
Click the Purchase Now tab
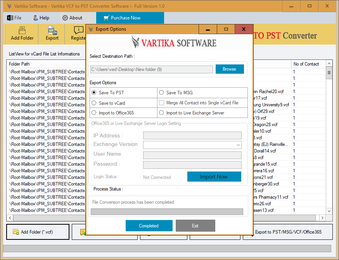pos(130,18)
